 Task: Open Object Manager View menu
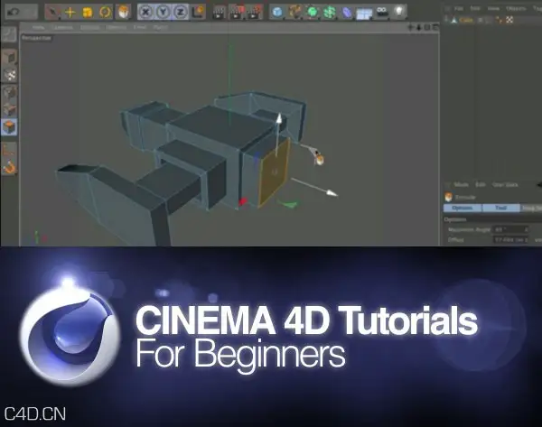[493, 8]
